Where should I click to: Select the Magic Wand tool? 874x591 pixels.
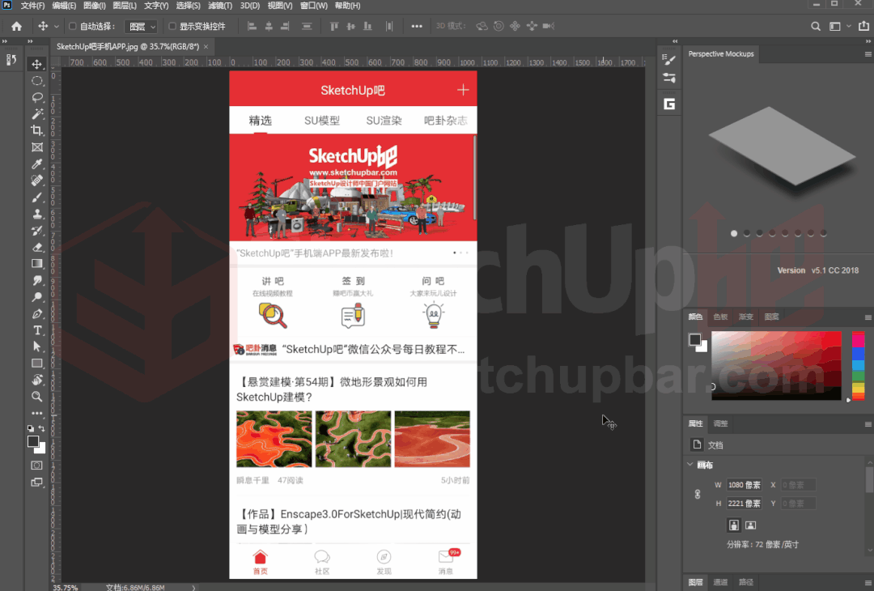(x=36, y=113)
